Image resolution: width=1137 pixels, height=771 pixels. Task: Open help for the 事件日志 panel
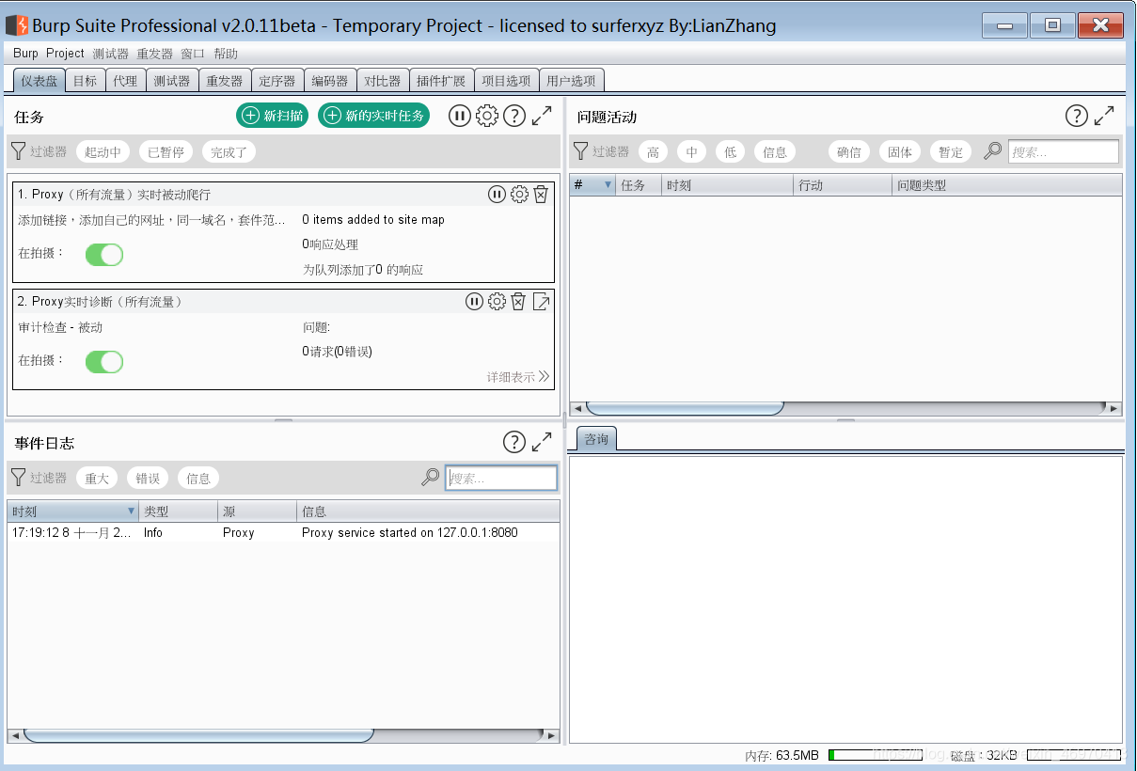pyautogui.click(x=513, y=442)
